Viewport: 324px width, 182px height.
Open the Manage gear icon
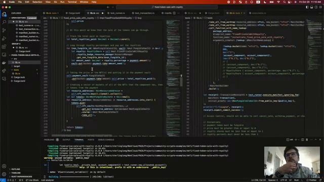click(x=4, y=174)
